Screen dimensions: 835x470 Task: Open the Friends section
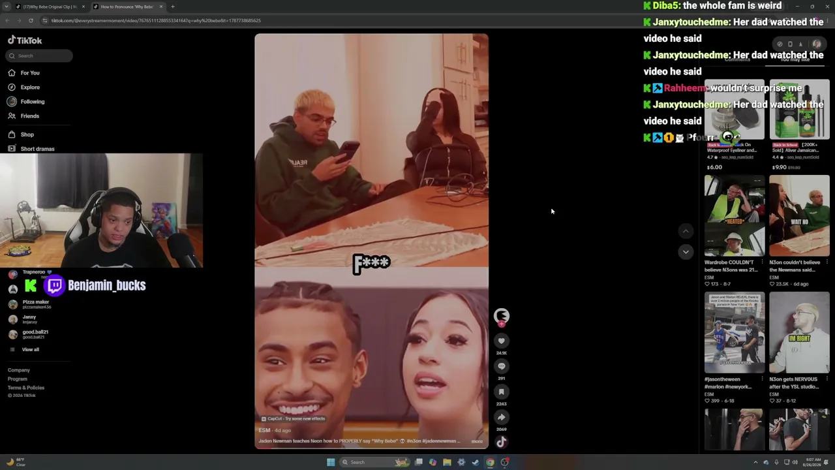[x=29, y=116]
